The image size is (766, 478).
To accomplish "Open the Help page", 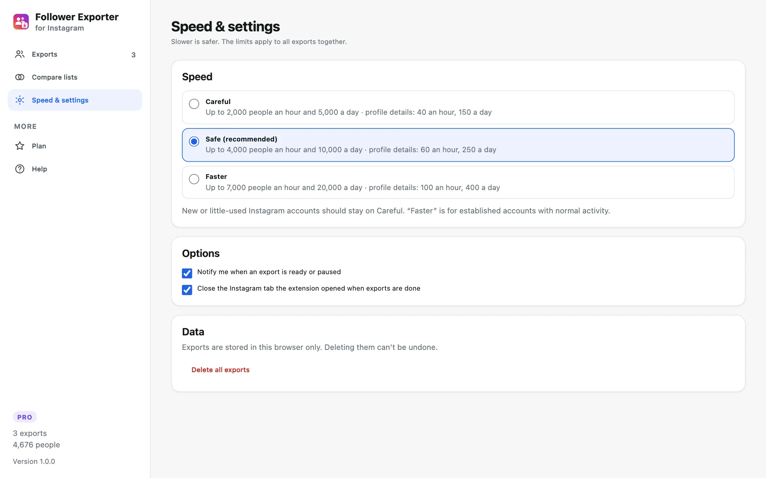I will pyautogui.click(x=75, y=169).
